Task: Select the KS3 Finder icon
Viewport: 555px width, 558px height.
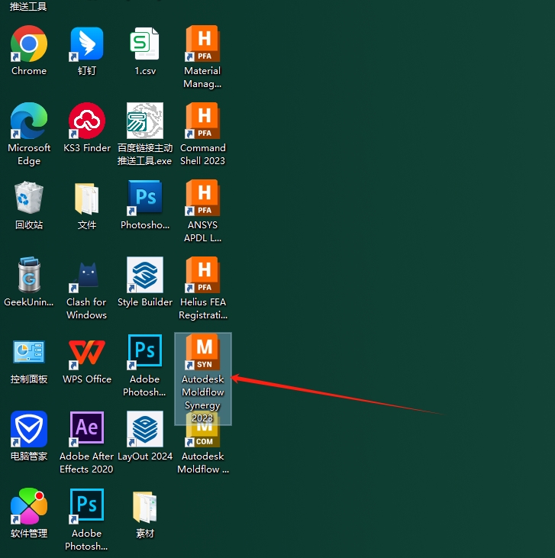Action: (x=87, y=121)
